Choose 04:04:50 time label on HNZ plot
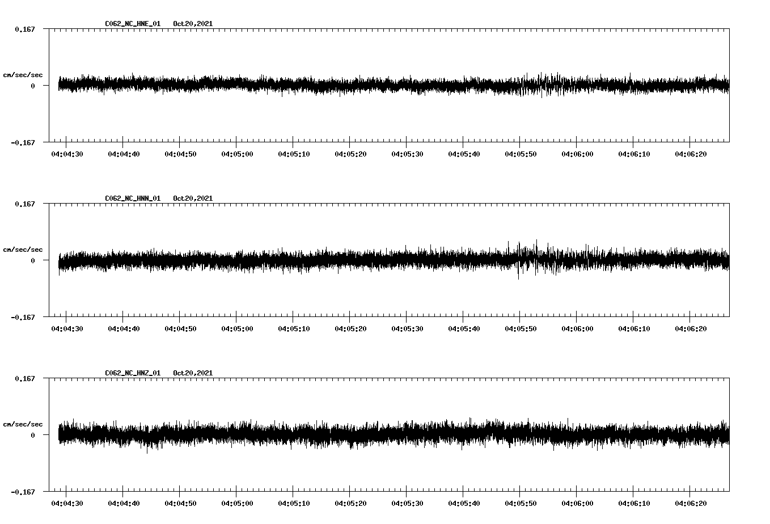Image resolution: width=770 pixels, height=524 pixels. point(180,503)
